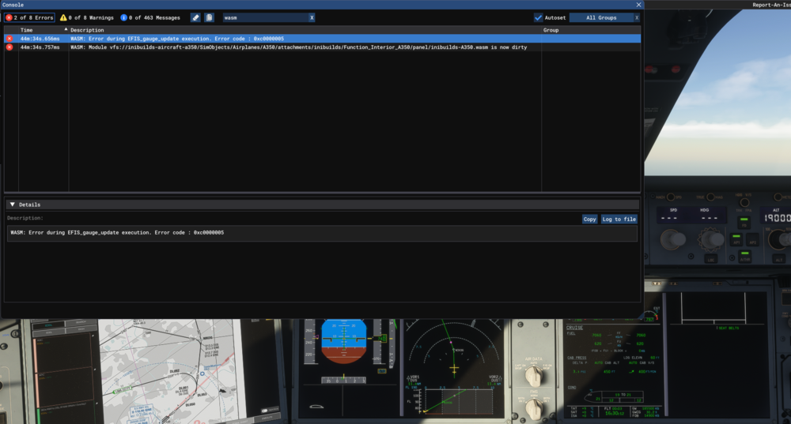Image resolution: width=791 pixels, height=424 pixels.
Task: Open the All Groups dropdown
Action: coord(600,17)
